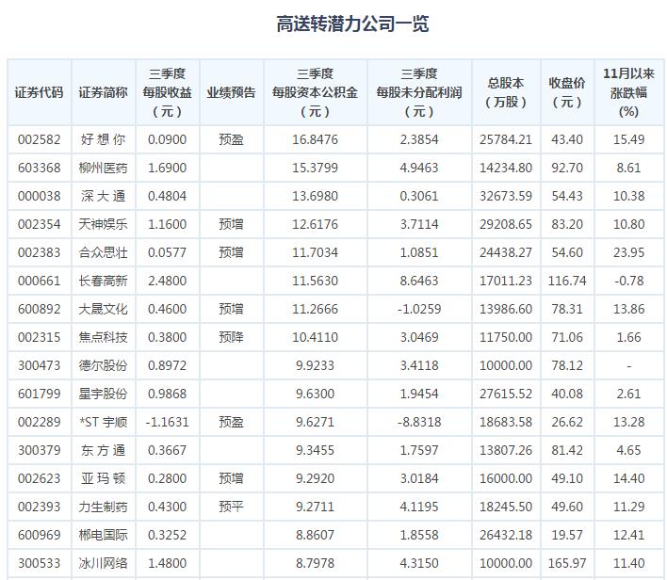Select the value 12.41 change percentage

point(628,535)
